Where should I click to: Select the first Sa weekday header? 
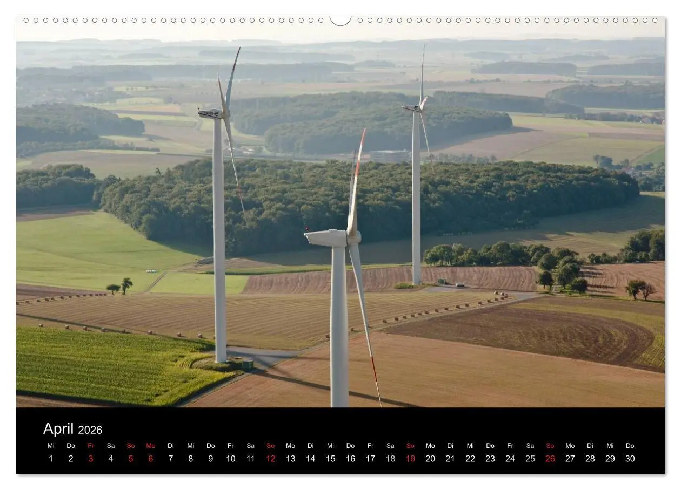(111, 446)
